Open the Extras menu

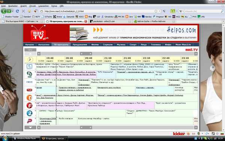tap(54, 6)
